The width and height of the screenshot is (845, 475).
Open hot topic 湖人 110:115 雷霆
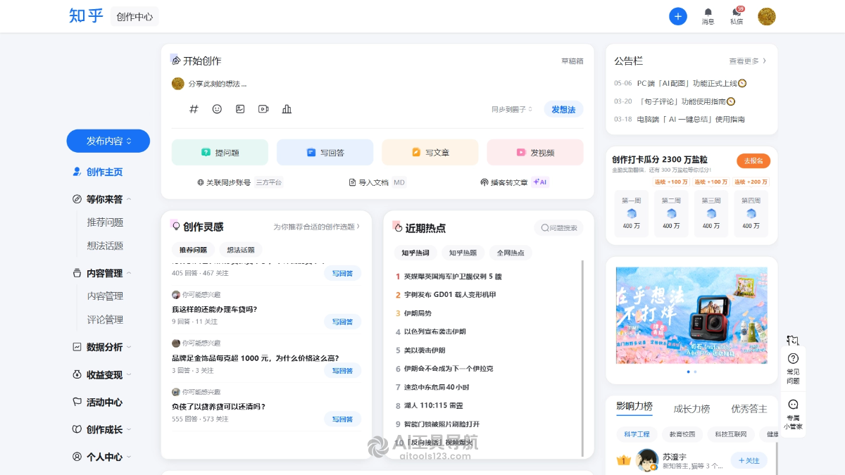[x=433, y=405]
